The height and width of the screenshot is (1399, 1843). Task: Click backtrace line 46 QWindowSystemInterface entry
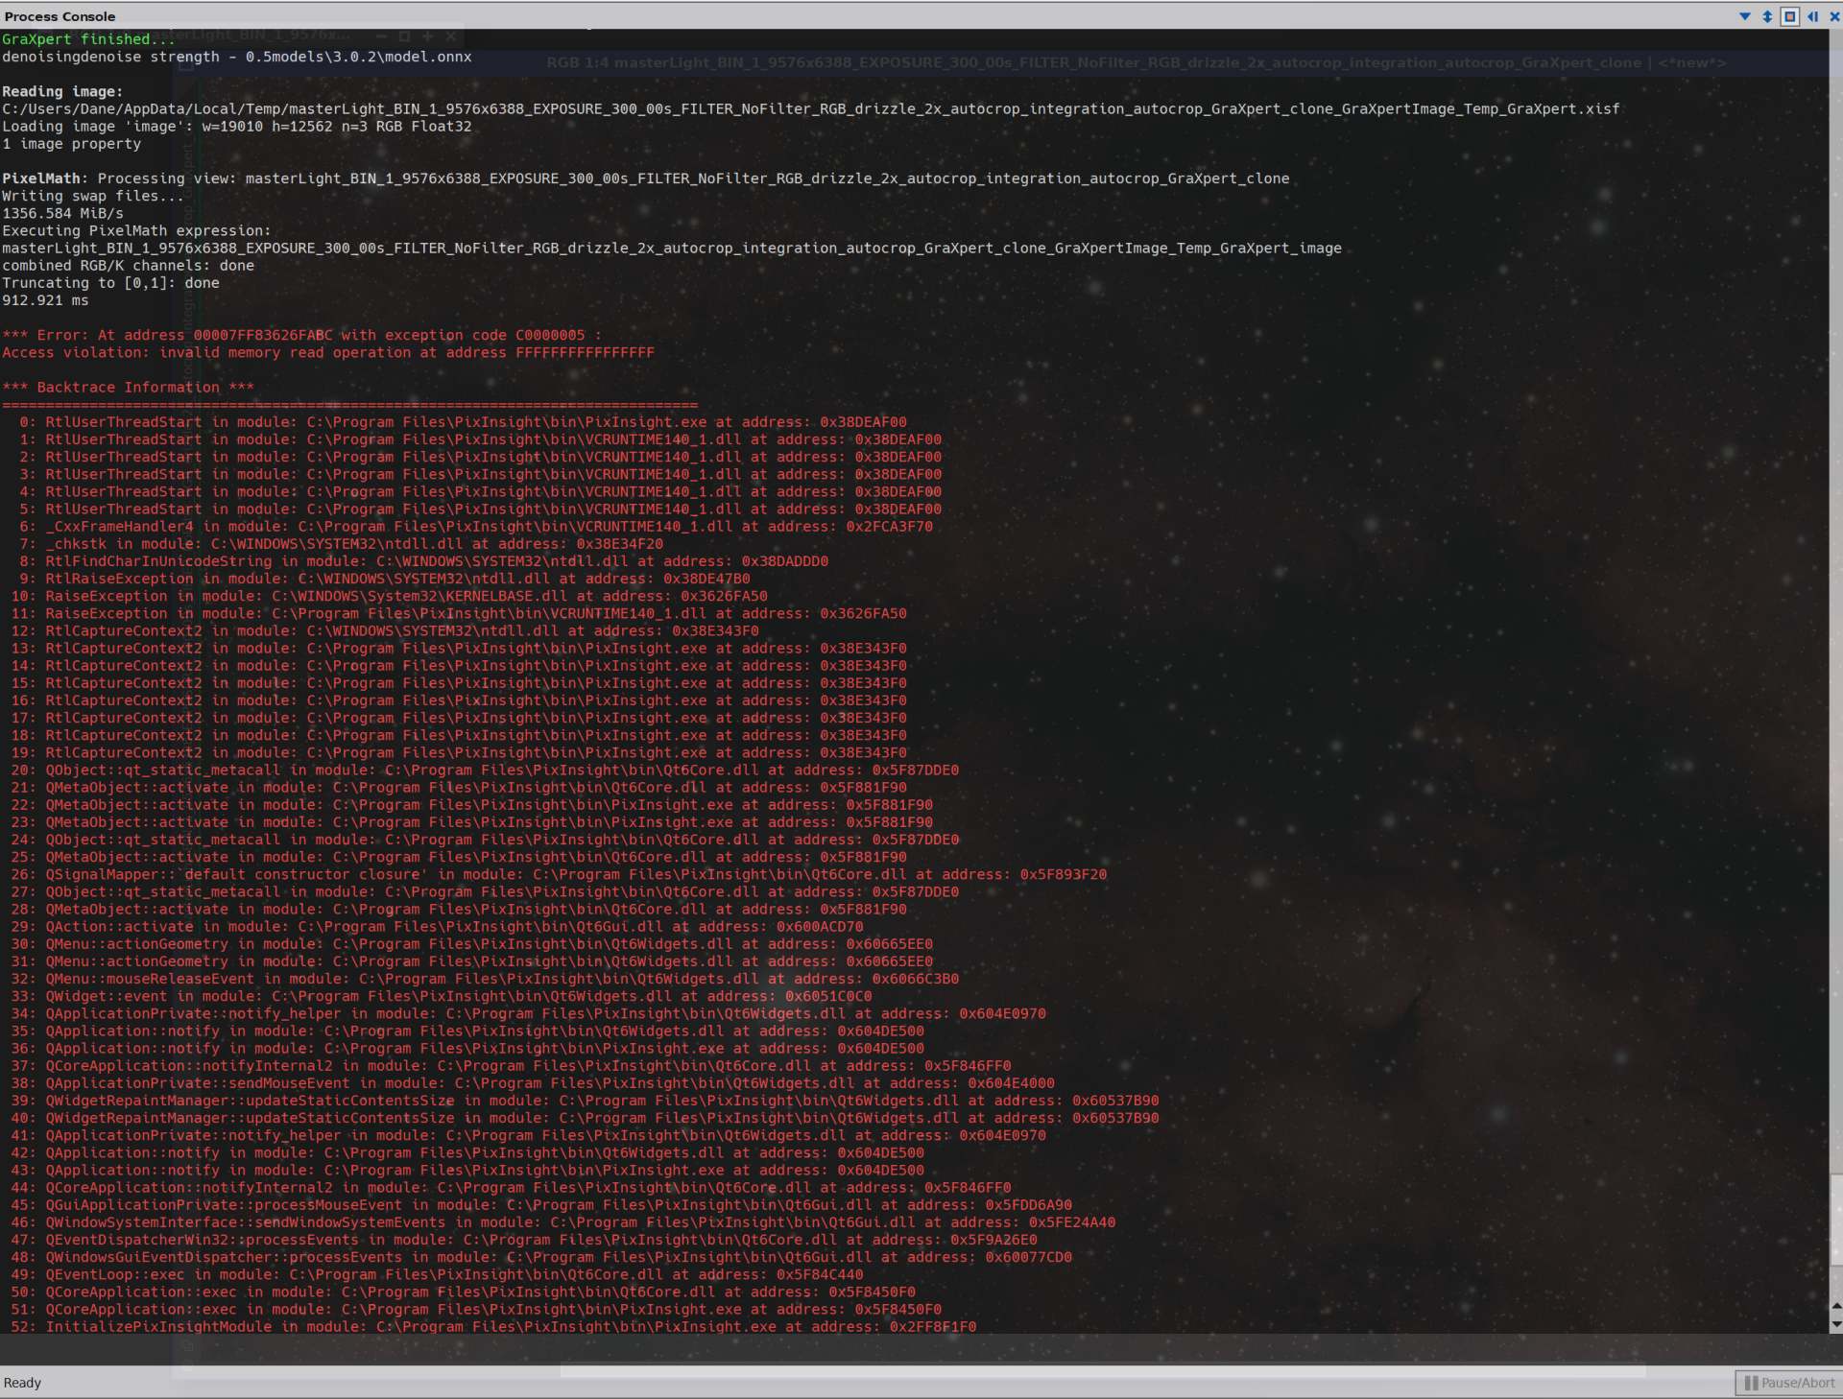tap(563, 1223)
